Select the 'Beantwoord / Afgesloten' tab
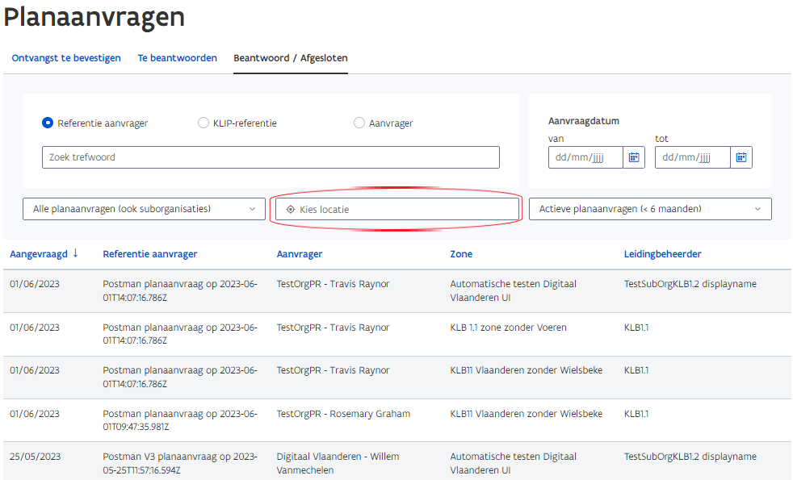The width and height of the screenshot is (793, 480). tap(290, 58)
